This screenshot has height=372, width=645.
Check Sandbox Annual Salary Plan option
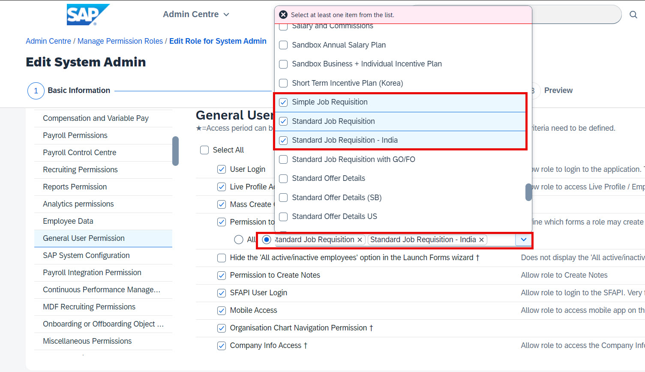[x=283, y=45]
